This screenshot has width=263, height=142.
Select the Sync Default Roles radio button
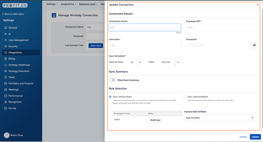coord(110,97)
